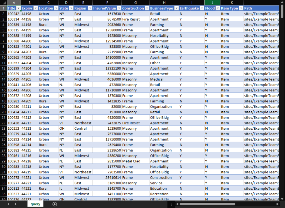
Task: Open the Flood column filter dropdown
Action: (218, 8)
